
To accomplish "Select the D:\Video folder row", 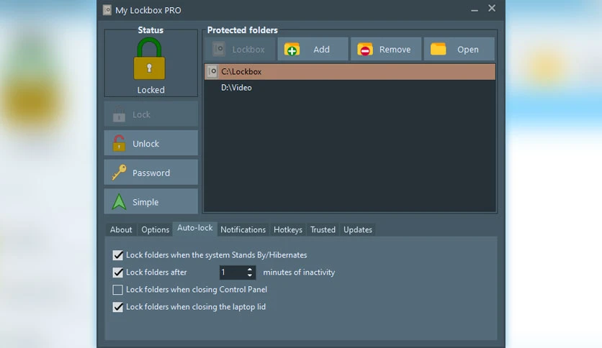I will click(x=350, y=88).
